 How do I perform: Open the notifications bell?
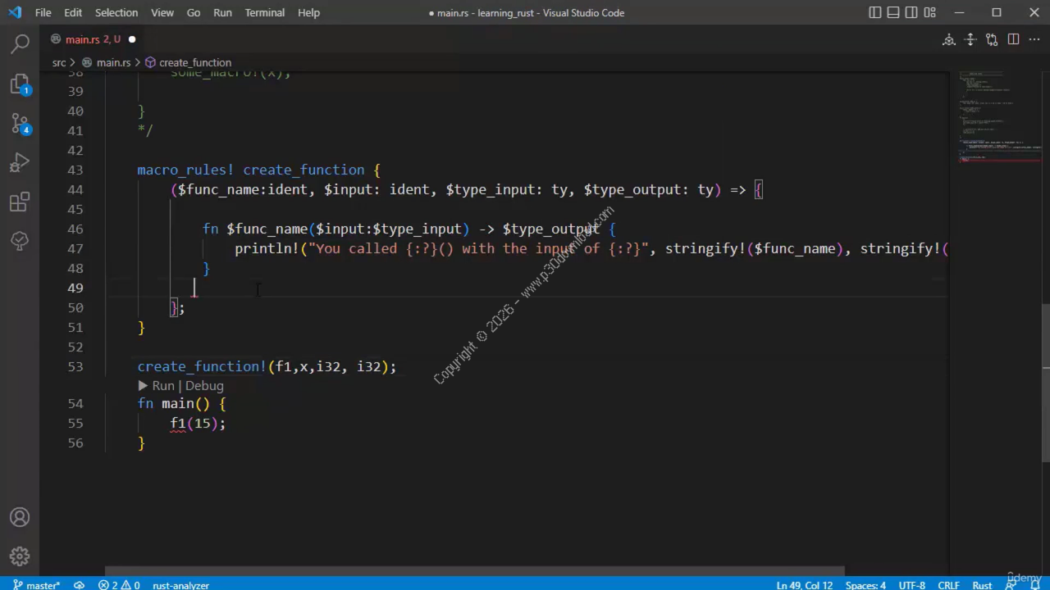click(x=1034, y=585)
